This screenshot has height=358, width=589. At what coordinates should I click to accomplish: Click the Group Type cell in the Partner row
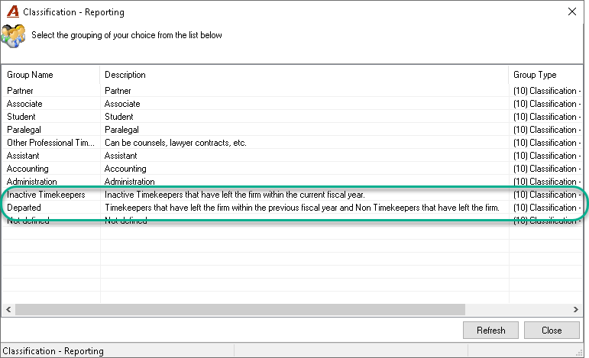coord(547,91)
